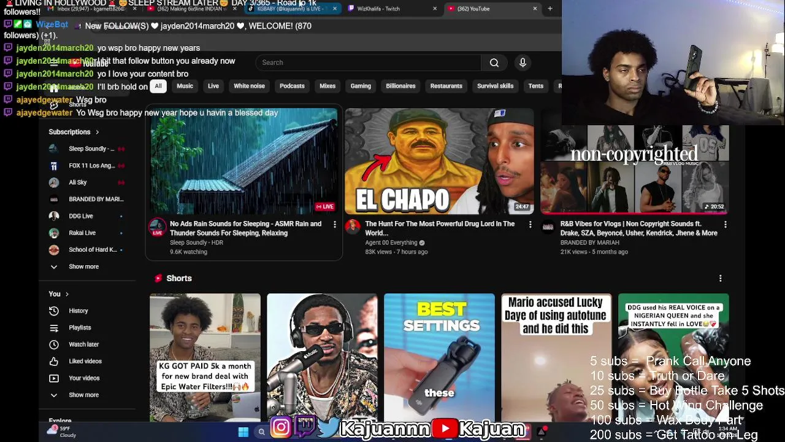Select the Mixes filter chip
Screen dimensions: 785x442
click(x=327, y=86)
